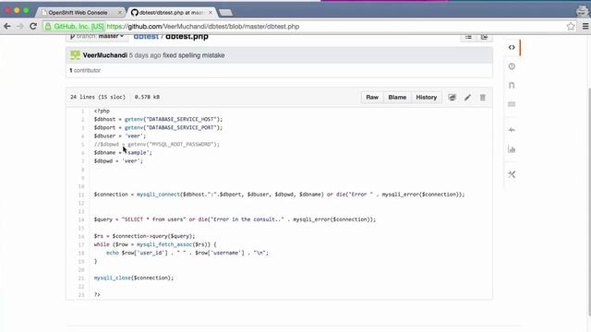Copy file path clipboard icon
This screenshot has height=332, width=591.
click(484, 37)
